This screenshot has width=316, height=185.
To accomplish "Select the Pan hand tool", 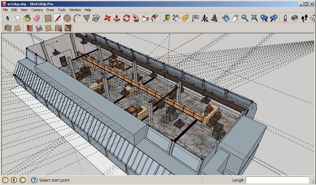I will 235,18.
